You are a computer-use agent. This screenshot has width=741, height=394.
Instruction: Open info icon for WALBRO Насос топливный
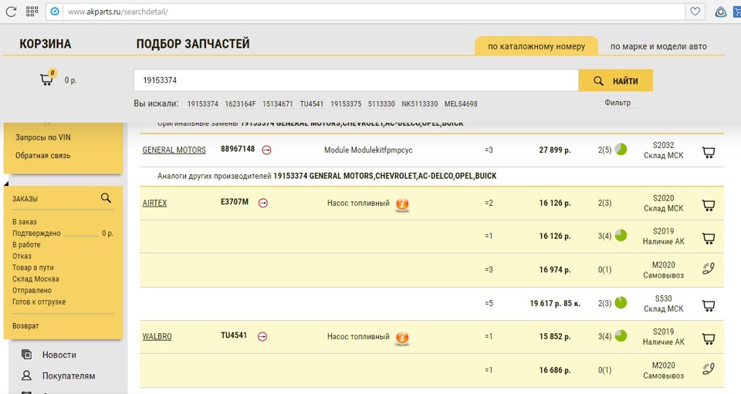(402, 338)
